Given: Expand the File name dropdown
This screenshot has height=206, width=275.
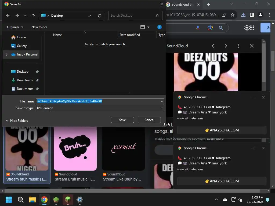Looking at the screenshot, I should click(x=162, y=101).
